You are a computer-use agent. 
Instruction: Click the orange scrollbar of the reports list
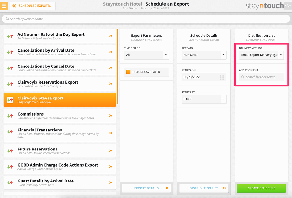tap(118, 67)
